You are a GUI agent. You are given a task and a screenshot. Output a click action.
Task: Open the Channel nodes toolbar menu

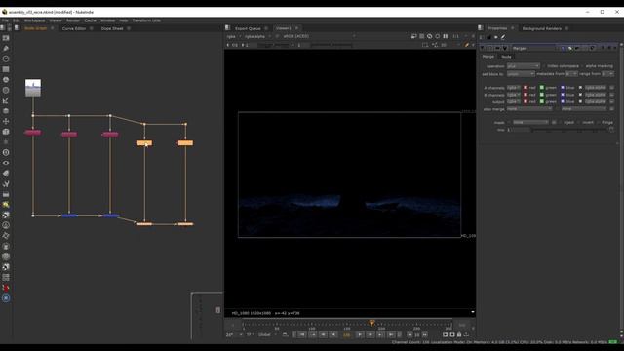point(6,69)
